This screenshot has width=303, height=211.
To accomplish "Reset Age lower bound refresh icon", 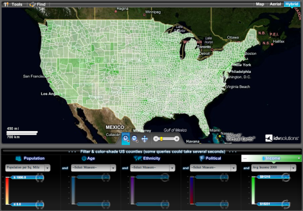I will [106, 204].
